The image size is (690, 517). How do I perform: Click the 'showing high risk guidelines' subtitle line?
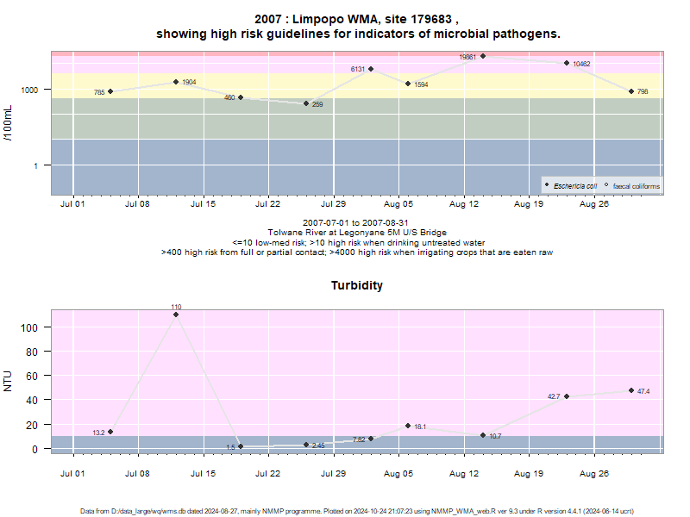click(358, 34)
